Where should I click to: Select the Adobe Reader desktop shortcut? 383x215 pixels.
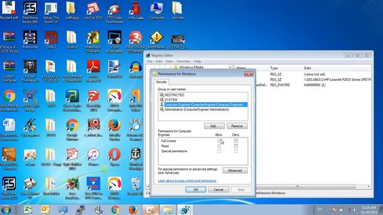coord(93,70)
